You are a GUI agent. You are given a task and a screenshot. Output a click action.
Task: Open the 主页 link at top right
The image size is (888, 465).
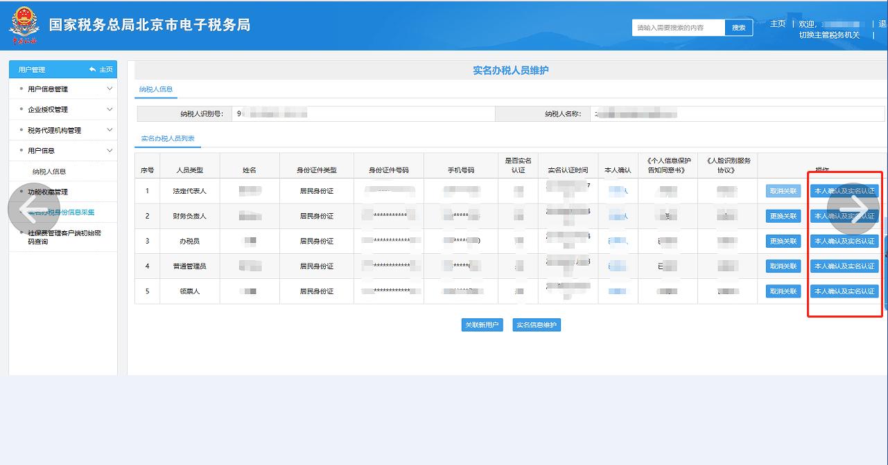coord(778,22)
